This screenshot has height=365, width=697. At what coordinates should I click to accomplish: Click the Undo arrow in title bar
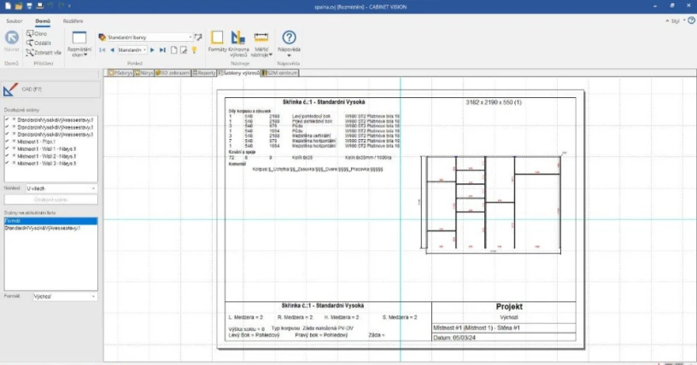click(50, 6)
